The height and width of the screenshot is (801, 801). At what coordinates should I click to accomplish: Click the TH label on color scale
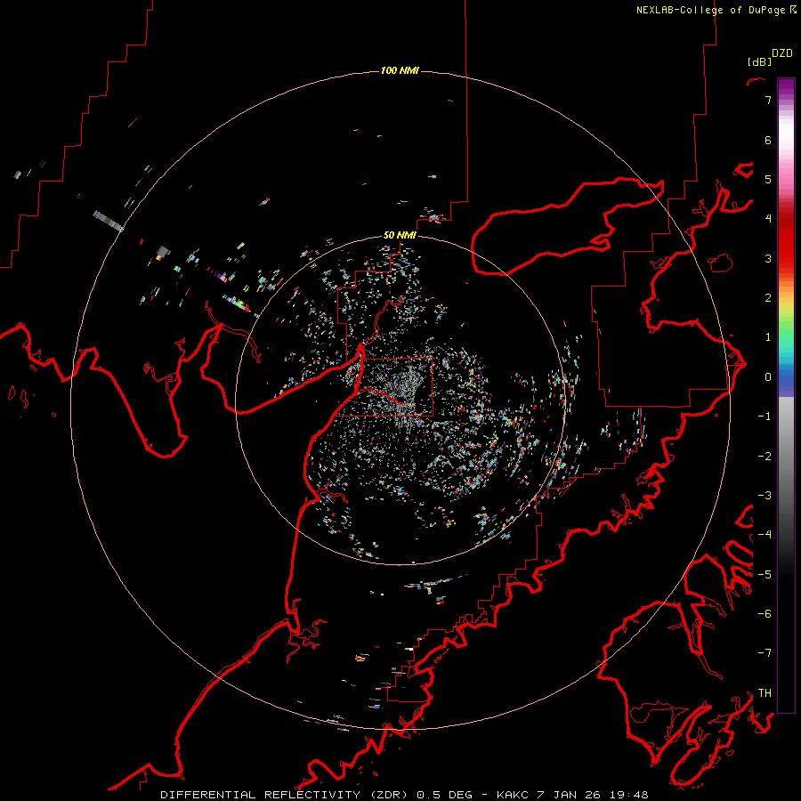[x=765, y=692]
